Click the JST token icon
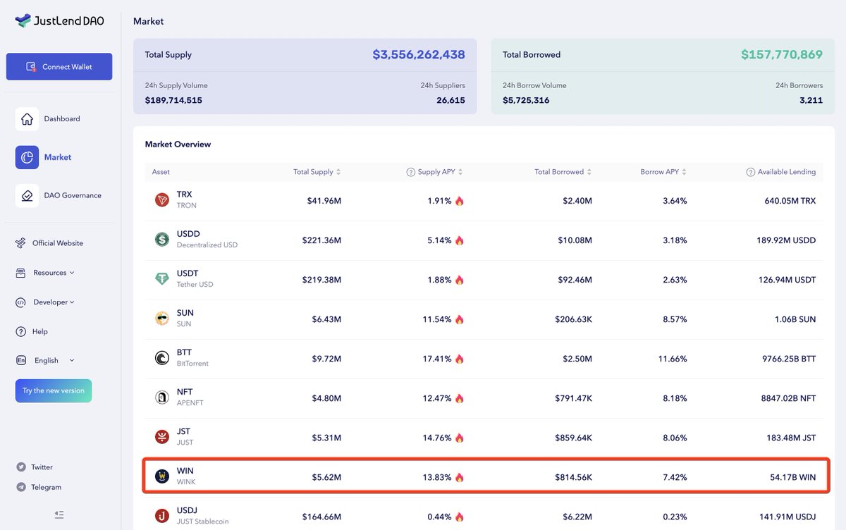This screenshot has height=530, width=846. coord(162,437)
